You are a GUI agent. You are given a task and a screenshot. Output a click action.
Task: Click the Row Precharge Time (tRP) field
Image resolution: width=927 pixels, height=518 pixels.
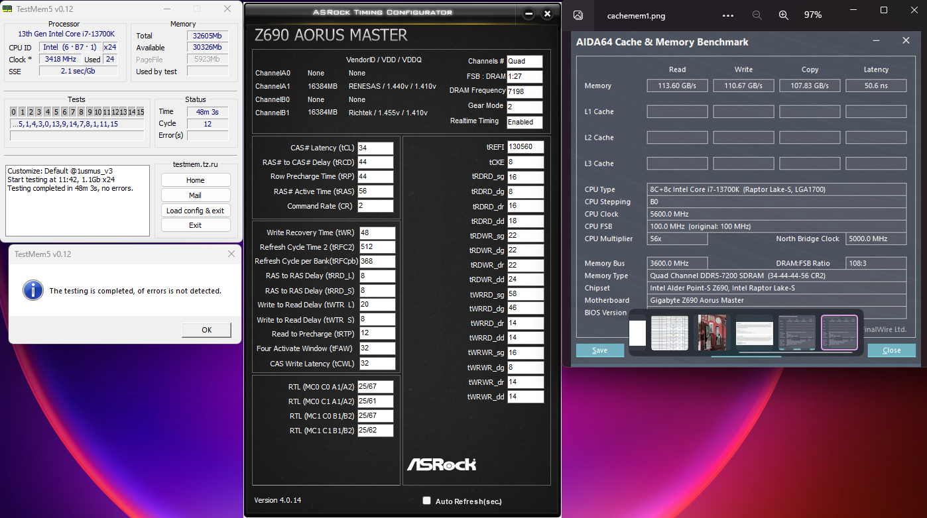[375, 178]
